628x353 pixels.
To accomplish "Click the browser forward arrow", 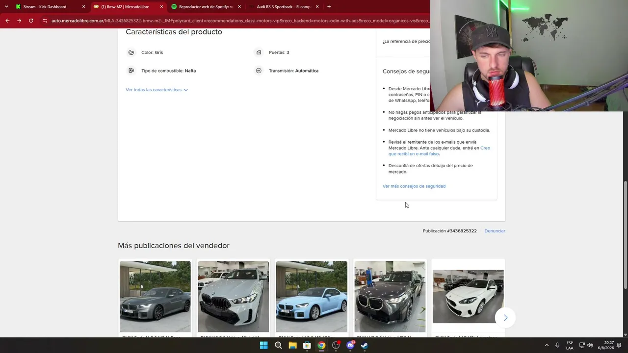I will (x=19, y=21).
